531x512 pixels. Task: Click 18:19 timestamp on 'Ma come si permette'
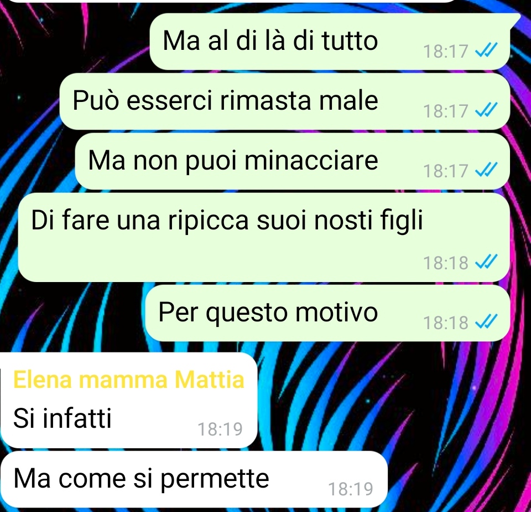pos(351,489)
